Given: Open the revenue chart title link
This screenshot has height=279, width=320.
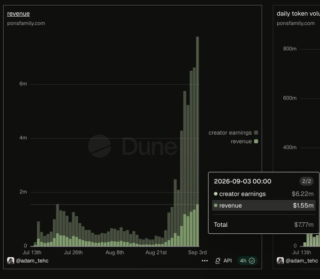Looking at the screenshot, I should click(18, 14).
